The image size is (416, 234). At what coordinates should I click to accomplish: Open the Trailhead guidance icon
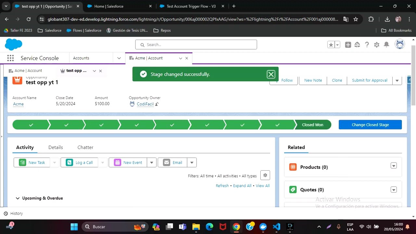pyautogui.click(x=357, y=45)
